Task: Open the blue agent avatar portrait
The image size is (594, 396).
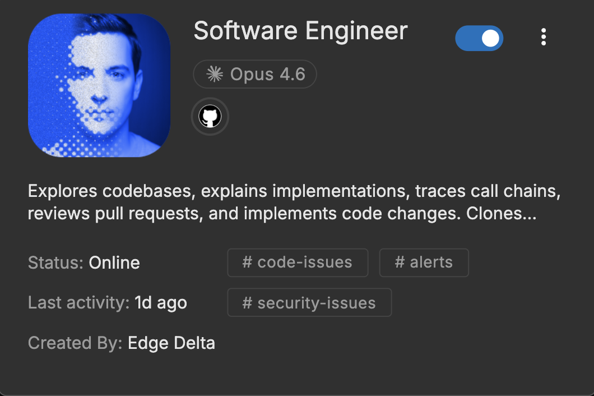Action: 99,85
